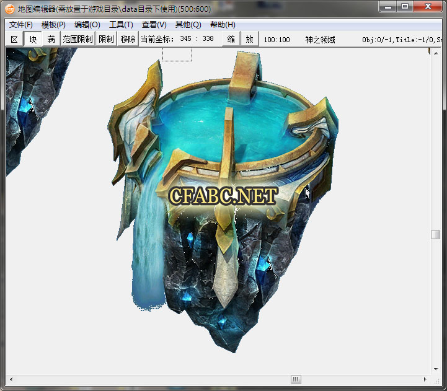
Task: Click the horizontal scrollbar left arrow
Action: 11,379
